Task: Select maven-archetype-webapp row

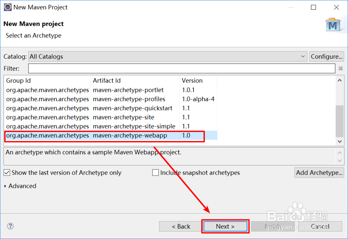Action: click(x=111, y=135)
